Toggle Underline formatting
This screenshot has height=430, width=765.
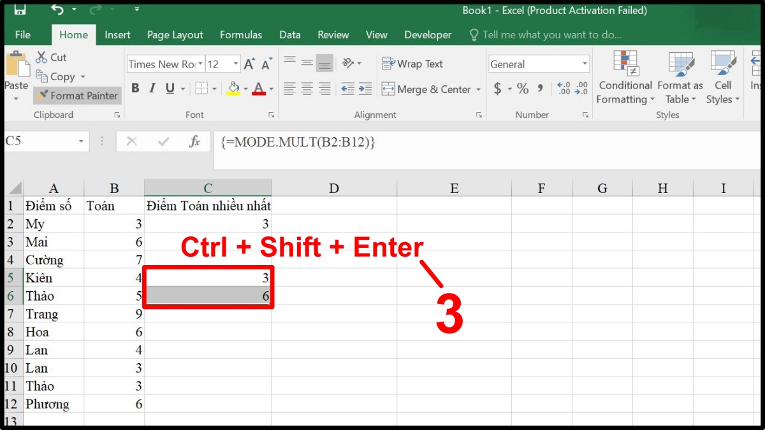(170, 89)
